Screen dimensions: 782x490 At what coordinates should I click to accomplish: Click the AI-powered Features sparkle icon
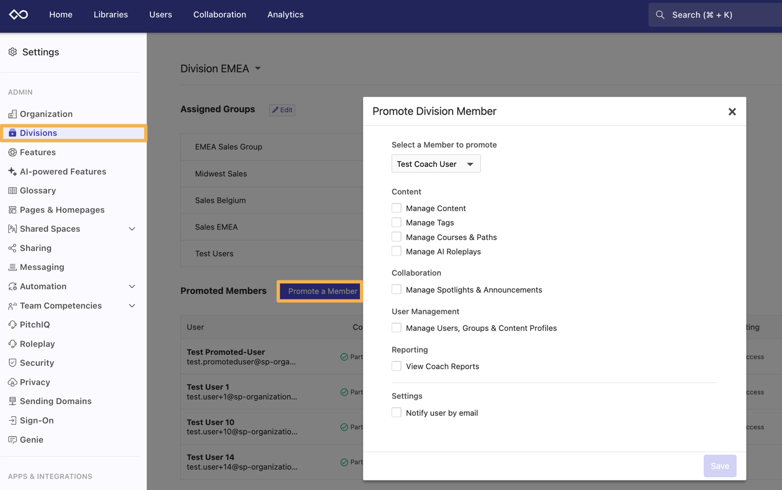(x=12, y=172)
